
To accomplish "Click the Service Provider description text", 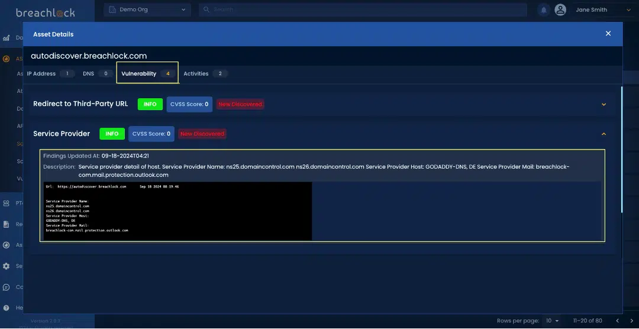I will tap(324, 171).
